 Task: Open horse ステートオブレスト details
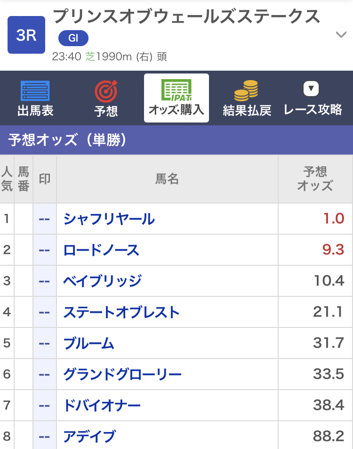tap(121, 312)
